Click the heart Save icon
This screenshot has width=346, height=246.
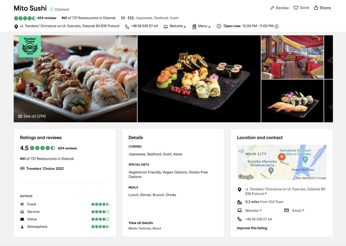click(x=296, y=8)
